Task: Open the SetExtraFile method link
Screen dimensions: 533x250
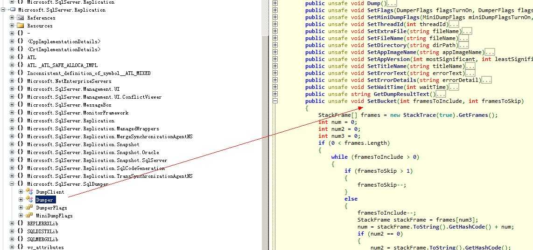Action: [x=387, y=31]
